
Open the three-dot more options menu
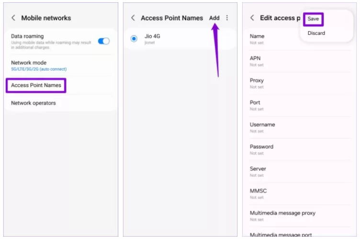pyautogui.click(x=227, y=18)
